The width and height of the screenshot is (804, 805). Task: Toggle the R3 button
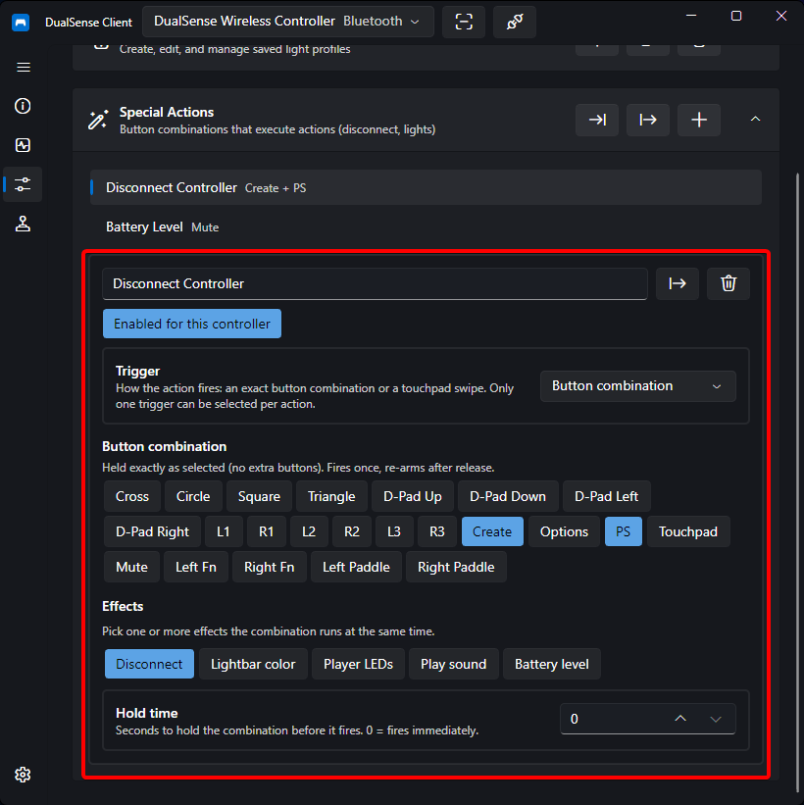click(x=437, y=531)
